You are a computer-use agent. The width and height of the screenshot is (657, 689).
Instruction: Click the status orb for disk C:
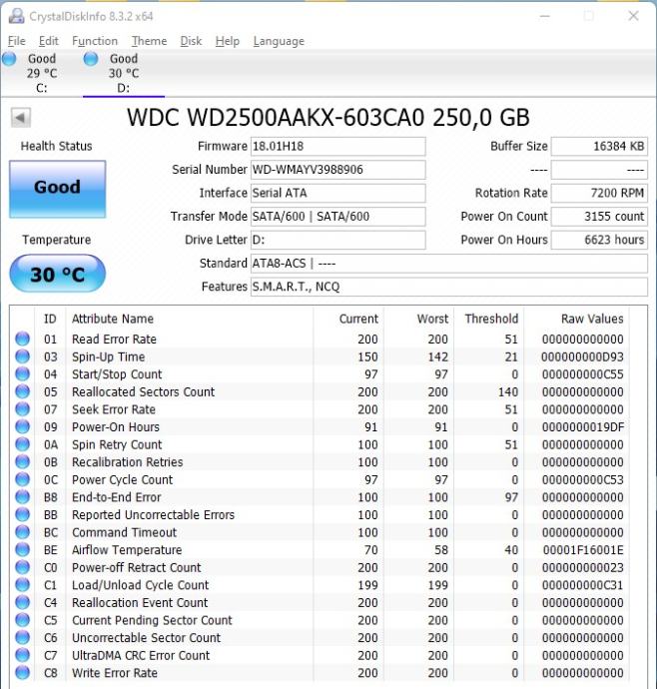(x=9, y=59)
